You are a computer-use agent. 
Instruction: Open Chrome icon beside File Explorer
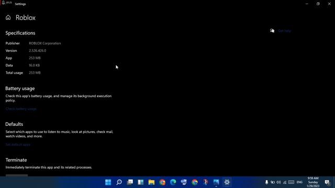pos(162,182)
